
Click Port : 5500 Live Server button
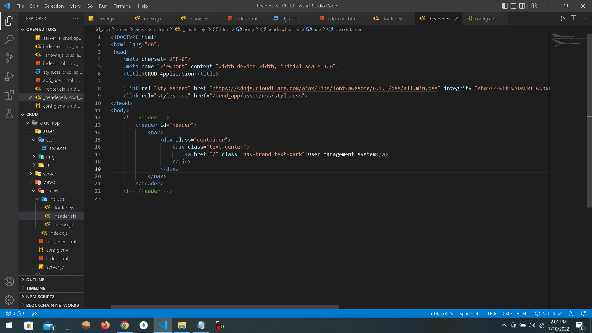pyautogui.click(x=549, y=313)
